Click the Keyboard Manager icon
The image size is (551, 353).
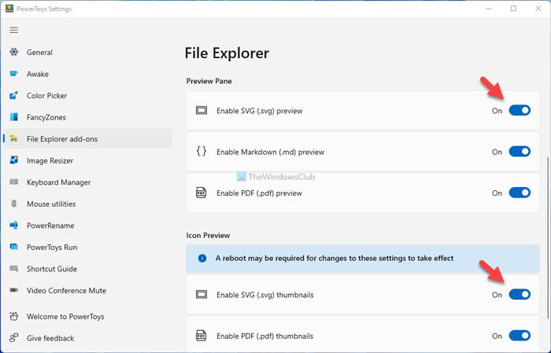click(x=13, y=182)
